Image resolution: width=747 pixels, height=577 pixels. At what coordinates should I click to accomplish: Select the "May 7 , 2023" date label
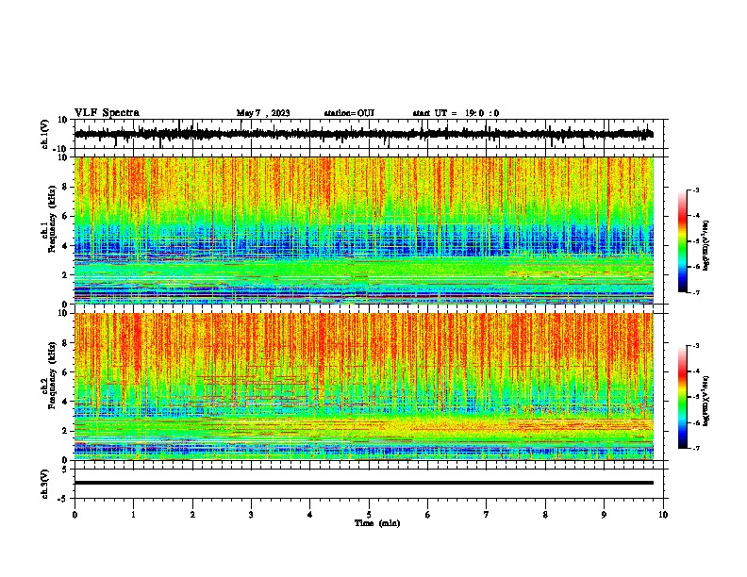[x=263, y=113]
